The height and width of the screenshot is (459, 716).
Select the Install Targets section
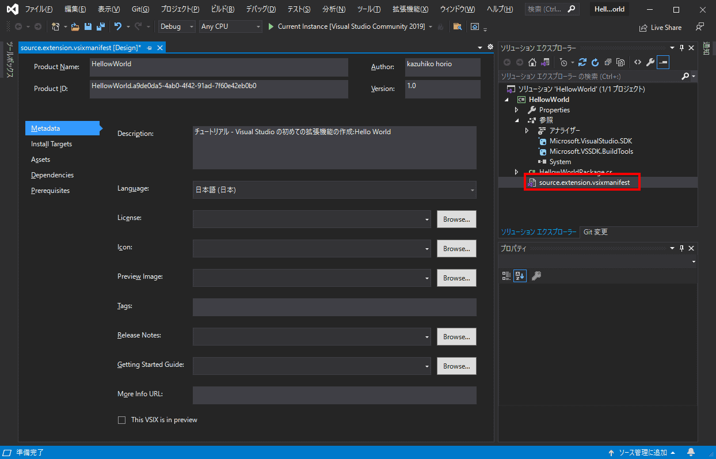51,144
